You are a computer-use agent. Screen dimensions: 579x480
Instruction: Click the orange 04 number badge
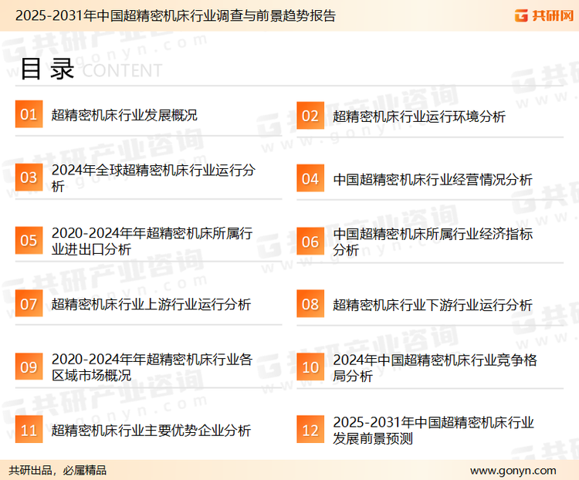[310, 178]
